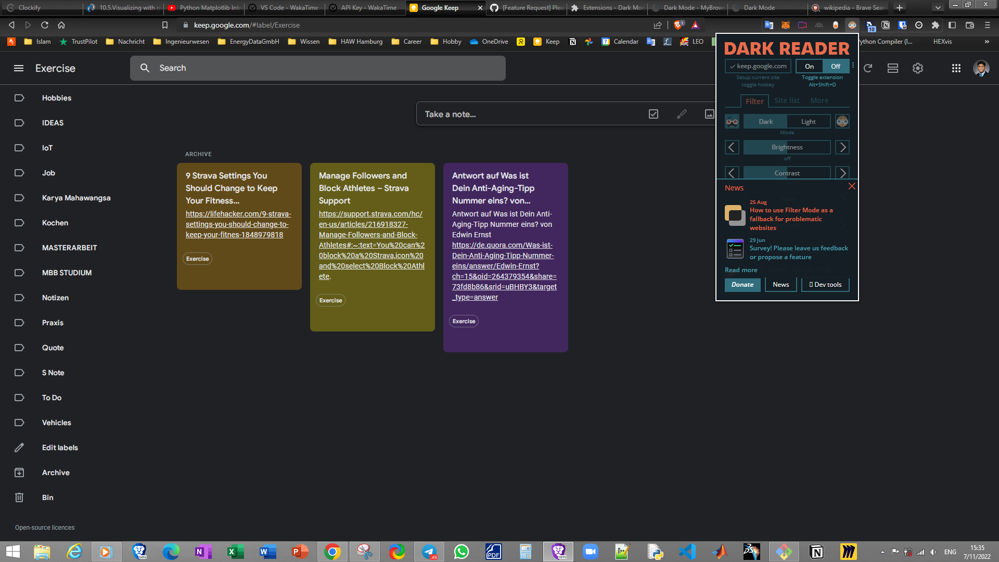Viewport: 999px width, 562px height.
Task: Open the Site list tab in Dark Reader
Action: [787, 100]
